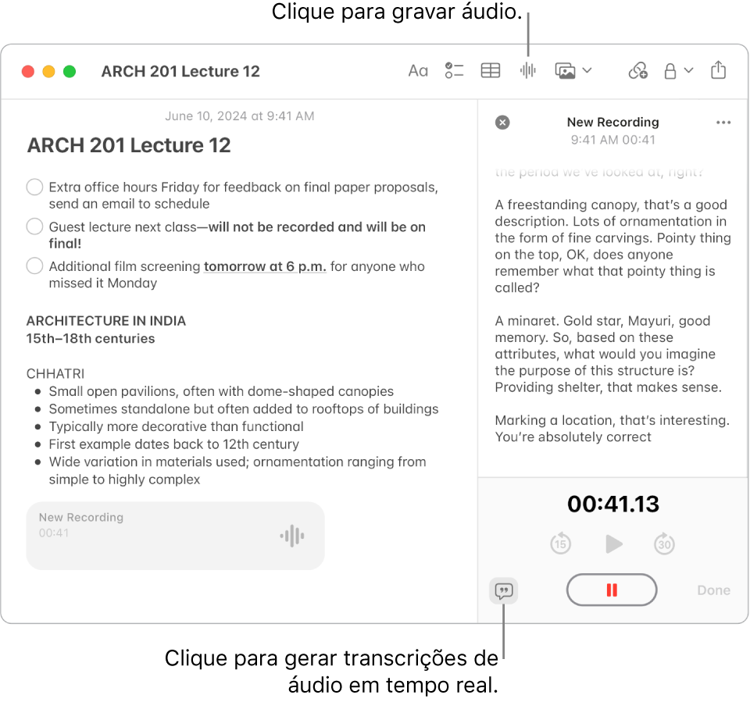Open the recording's more options ellipsis

[723, 123]
